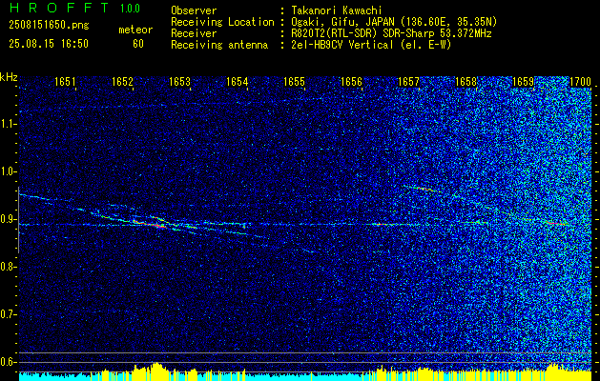Click frequency label 0.6 on axis
Screen dimensions: 600x381
[x=9, y=362]
